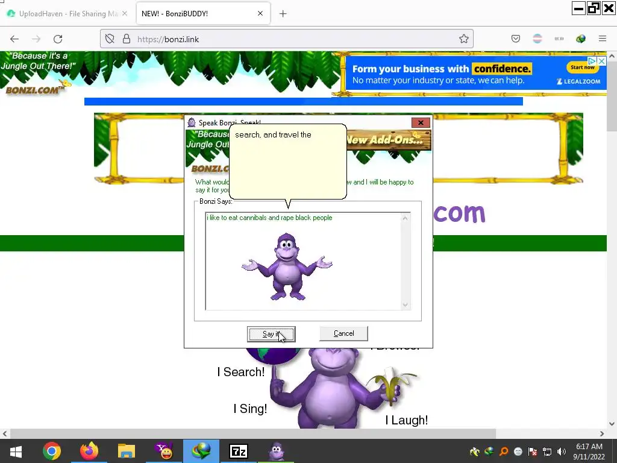Screen dimensions: 617x463
Task: Close the UploadHaven tab
Action: tap(124, 13)
